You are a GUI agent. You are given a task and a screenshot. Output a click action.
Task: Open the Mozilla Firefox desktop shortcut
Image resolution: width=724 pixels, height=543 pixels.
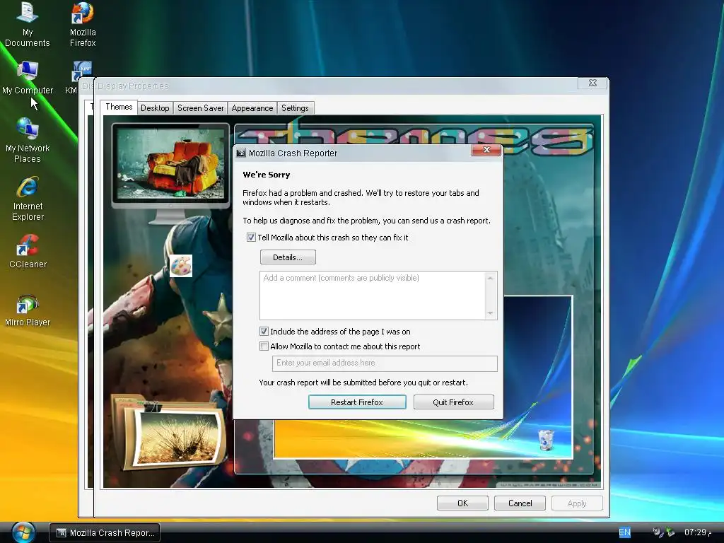[x=83, y=24]
